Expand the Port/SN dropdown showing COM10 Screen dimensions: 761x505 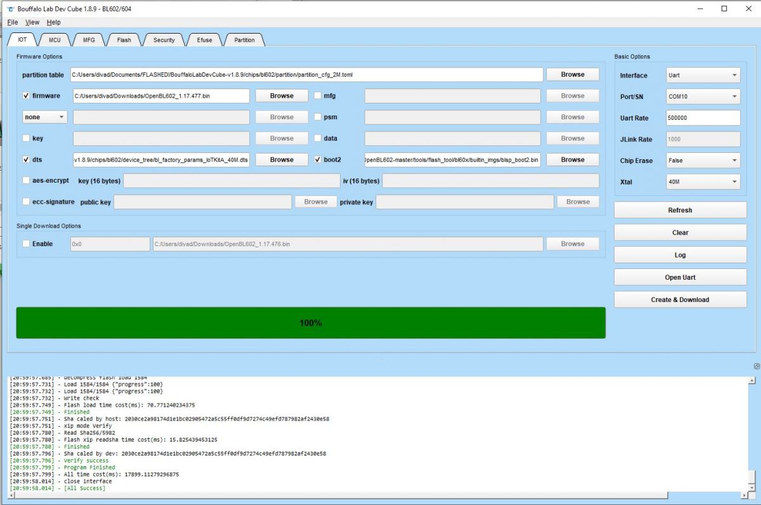pos(703,96)
